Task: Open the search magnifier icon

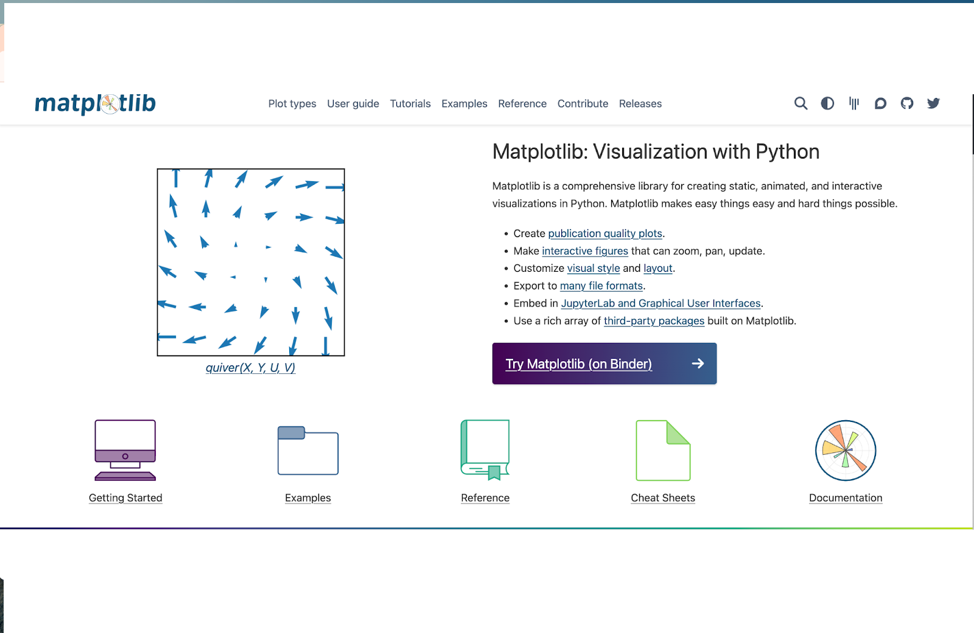Action: 801,103
